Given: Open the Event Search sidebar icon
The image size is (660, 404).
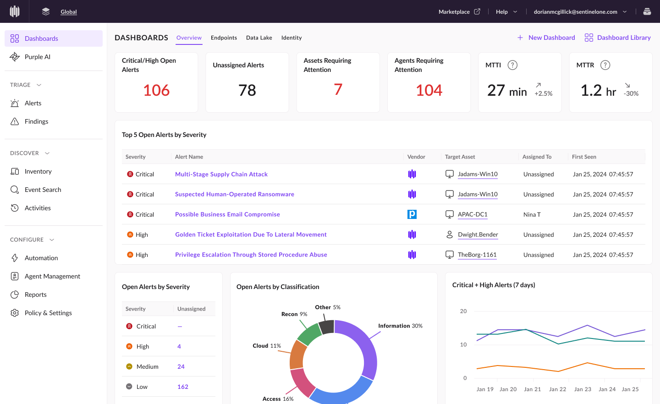Looking at the screenshot, I should point(15,190).
